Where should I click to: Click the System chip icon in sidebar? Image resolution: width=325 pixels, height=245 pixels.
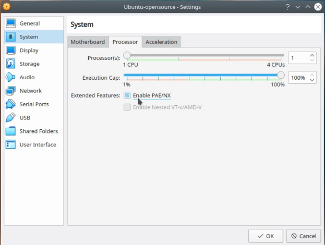(x=10, y=36)
